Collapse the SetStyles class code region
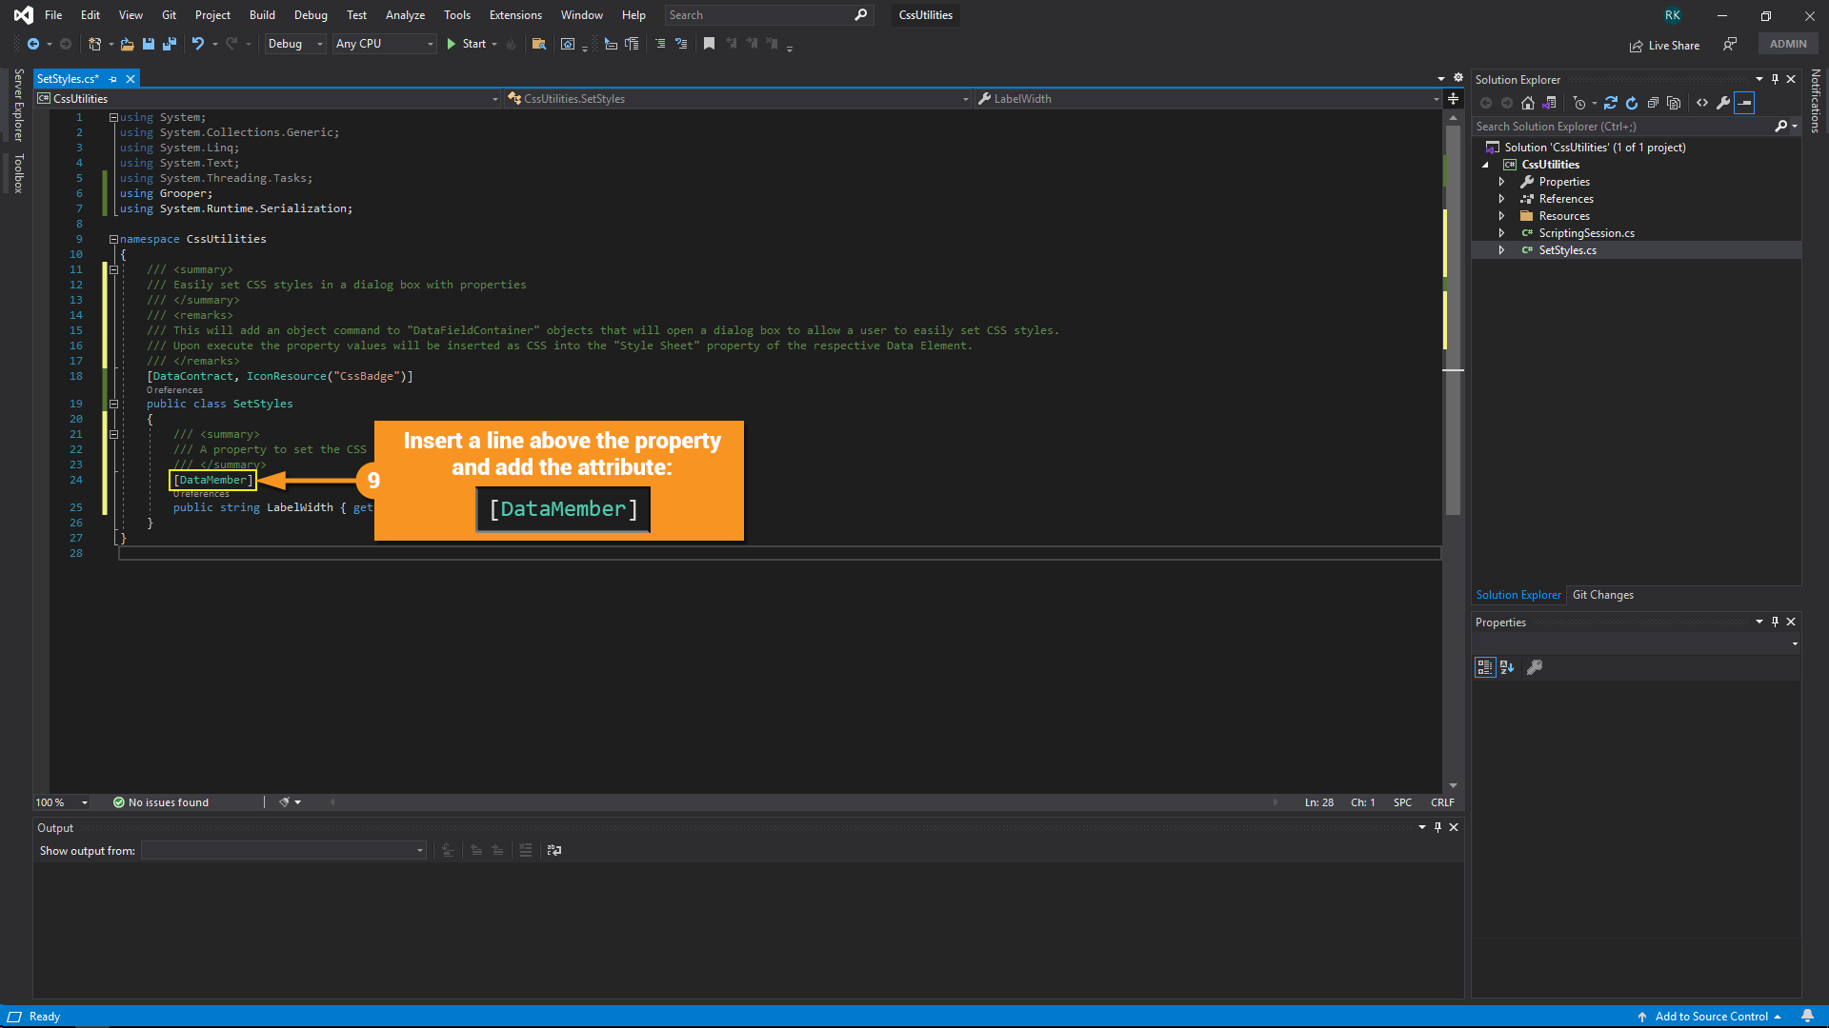This screenshot has width=1829, height=1028. (113, 404)
